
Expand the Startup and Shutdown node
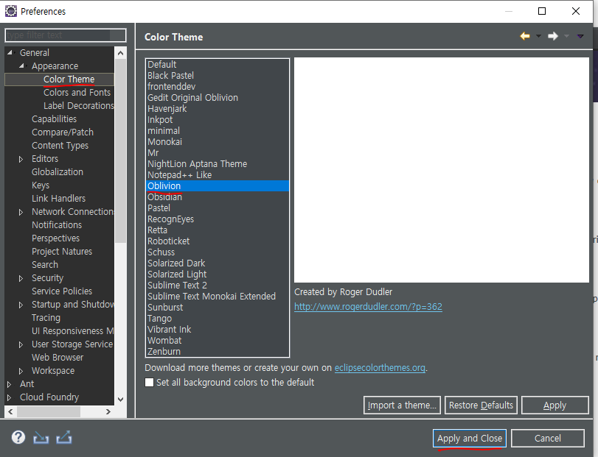point(21,305)
